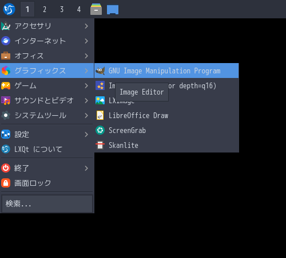Click the サウンドとビデオ media icon
286x258 pixels.
6,100
